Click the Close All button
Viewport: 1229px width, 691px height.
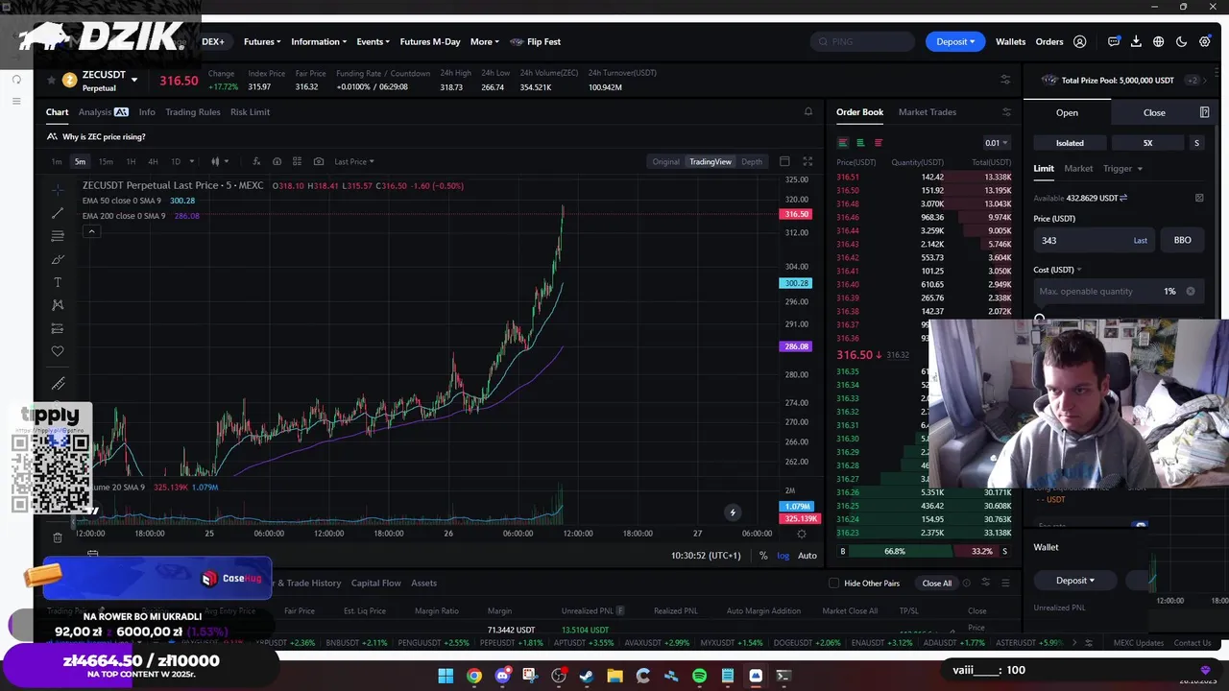click(x=937, y=584)
